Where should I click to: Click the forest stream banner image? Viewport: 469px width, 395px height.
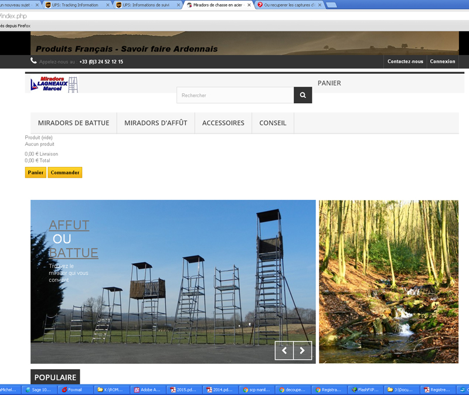(389, 282)
